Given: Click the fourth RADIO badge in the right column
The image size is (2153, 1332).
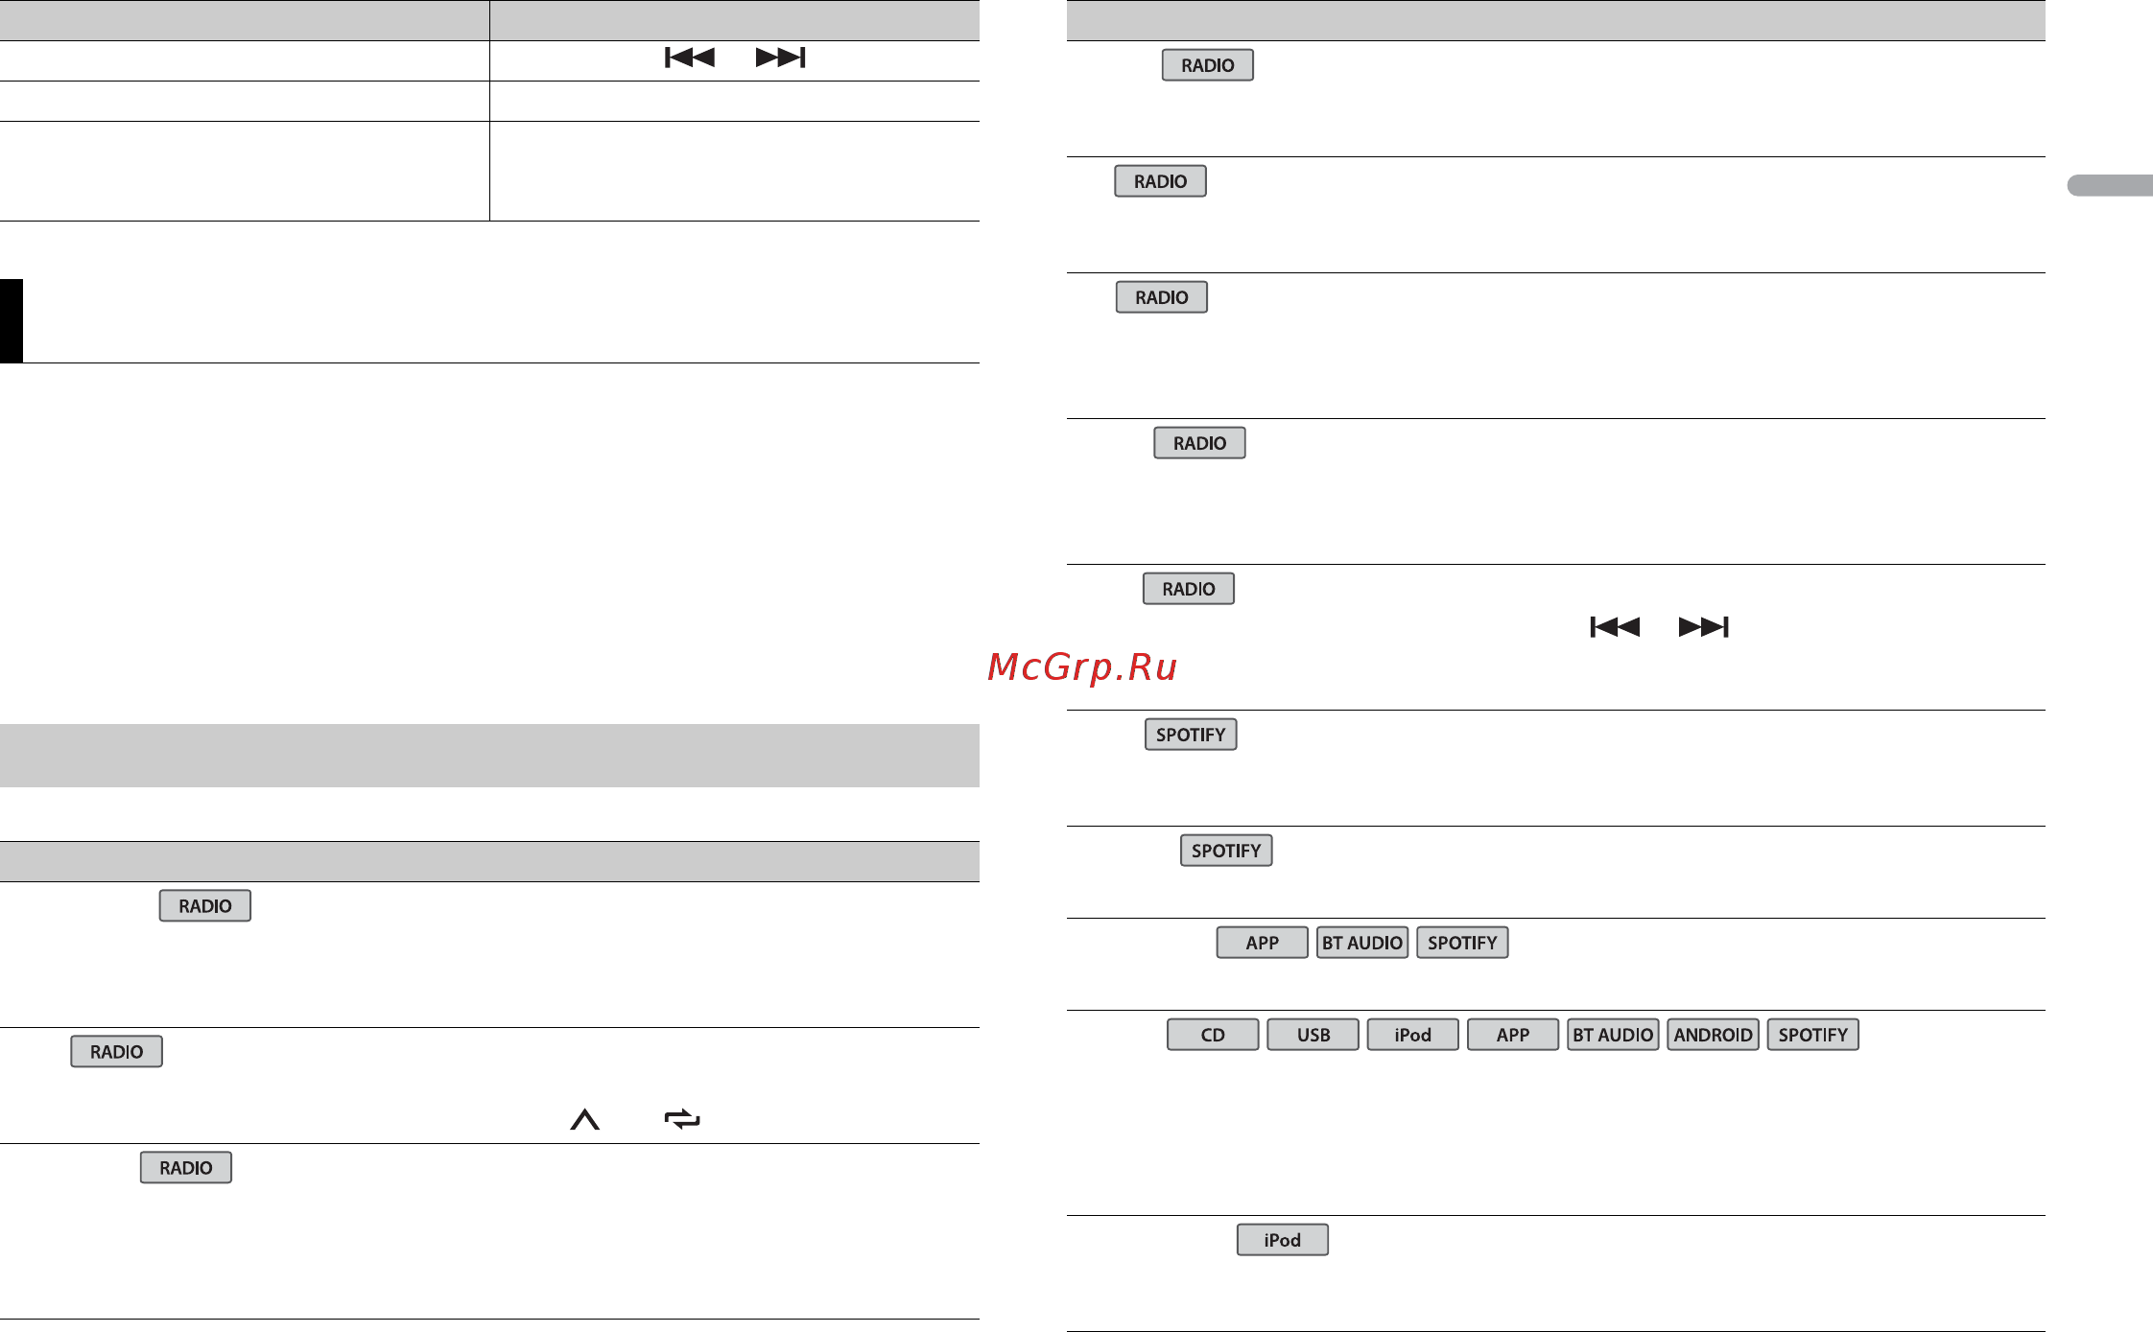Looking at the screenshot, I should pos(1199,443).
